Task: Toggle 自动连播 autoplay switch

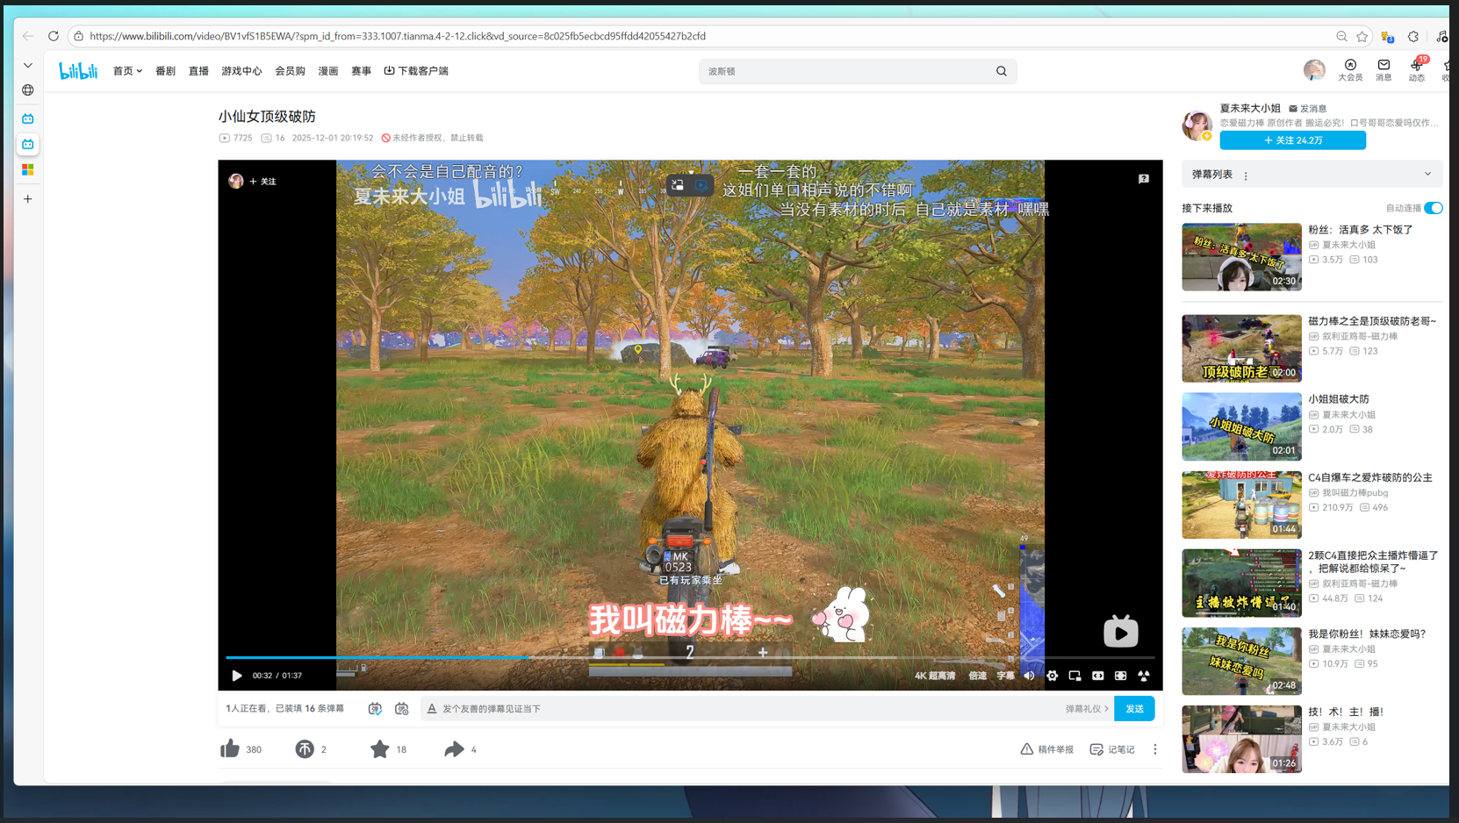Action: pos(1431,208)
